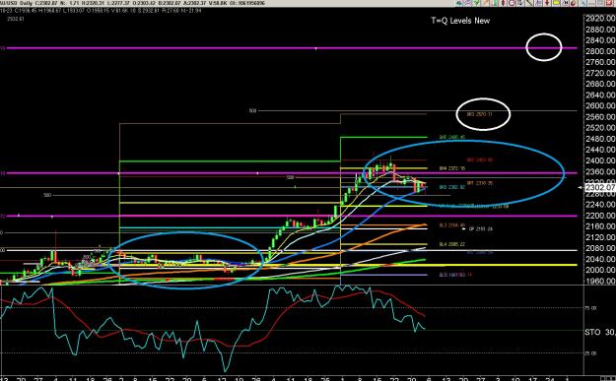Click the red down-arrow toolbar icon
This screenshot has width=616, height=381.
click(x=547, y=3)
